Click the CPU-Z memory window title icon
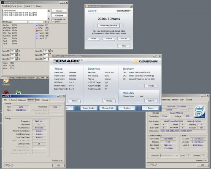The width and height of the screenshot is (211, 169). pos(4,96)
